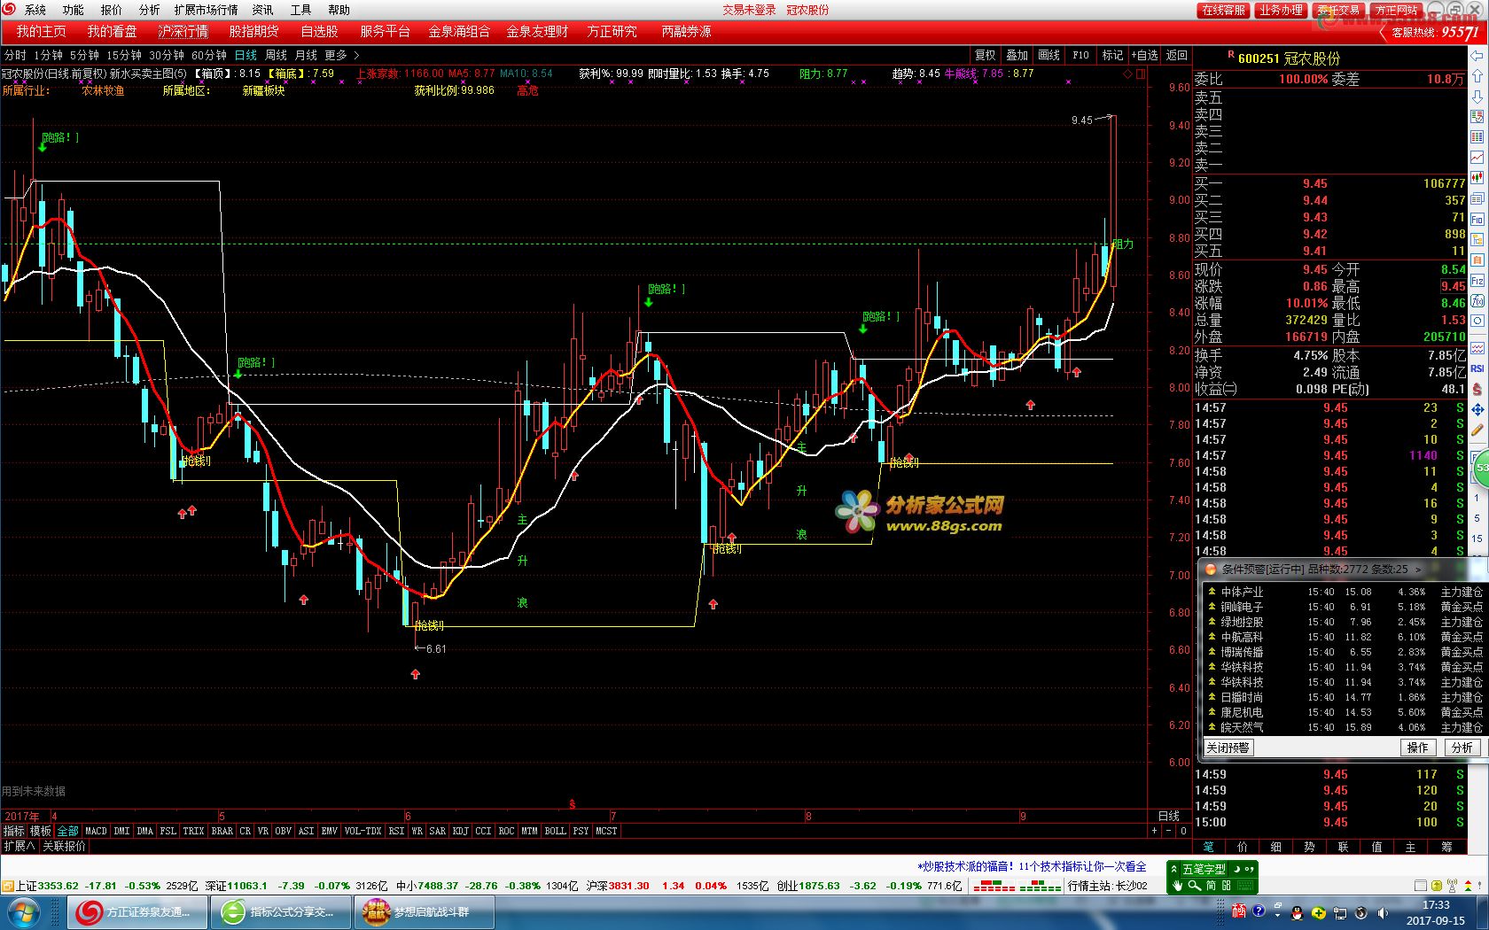Toggle 叠加 overlay option
The width and height of the screenshot is (1489, 930).
tap(1017, 55)
